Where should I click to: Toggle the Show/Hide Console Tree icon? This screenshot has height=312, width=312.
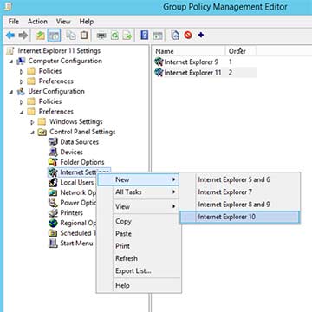(x=55, y=36)
